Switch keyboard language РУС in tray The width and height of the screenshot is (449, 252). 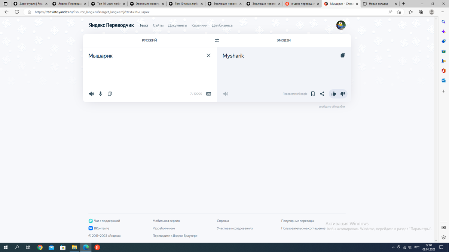tap(417, 247)
